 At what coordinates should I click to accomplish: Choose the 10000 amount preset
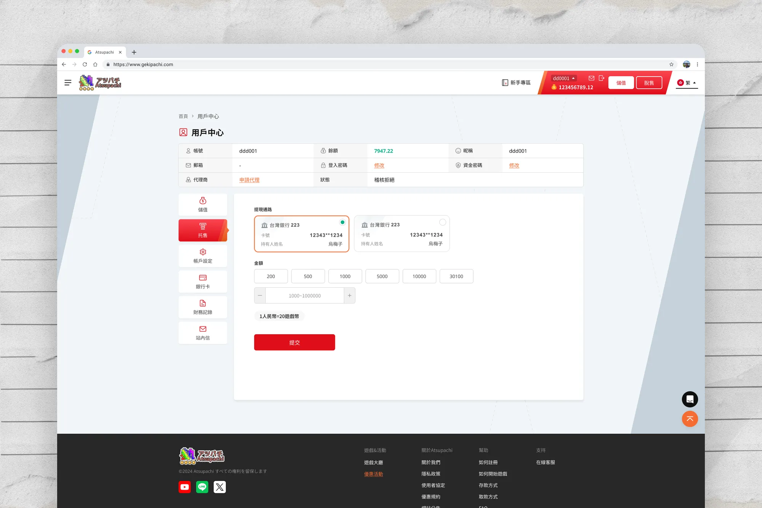click(x=419, y=276)
